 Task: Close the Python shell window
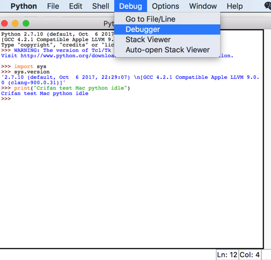tap(4, 23)
